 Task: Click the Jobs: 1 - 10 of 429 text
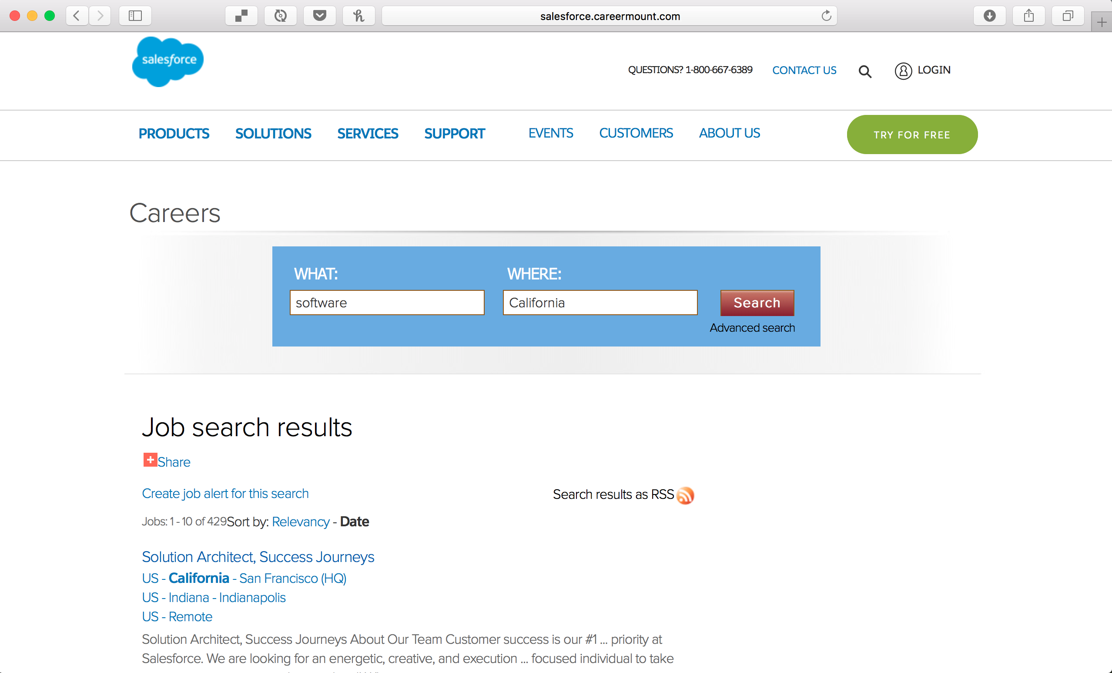pos(184,522)
